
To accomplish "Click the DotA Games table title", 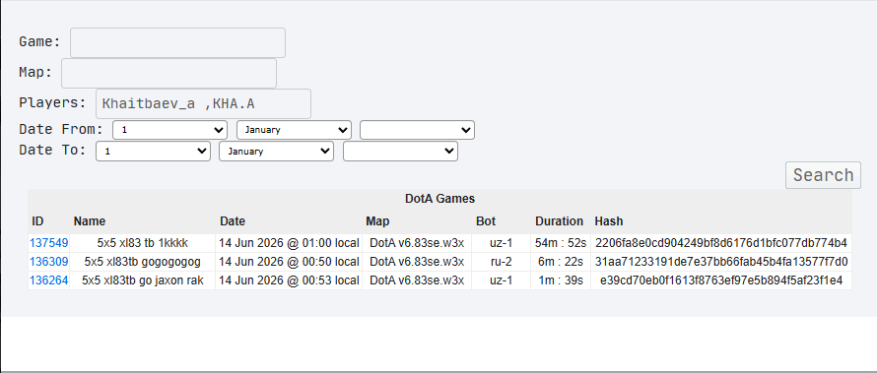I will pos(439,198).
